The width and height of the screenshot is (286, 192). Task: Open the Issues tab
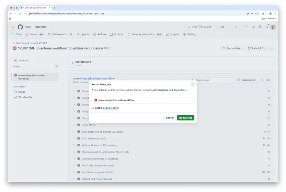click(x=34, y=34)
